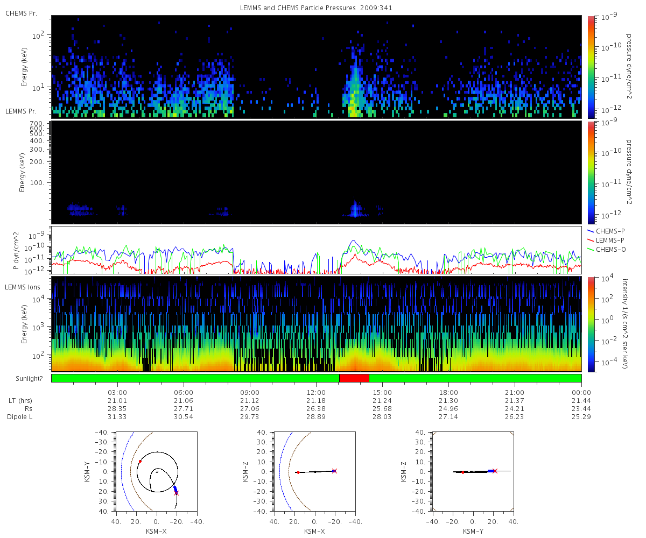This screenshot has width=646, height=538.
Task: Click the Dipole L row label
Action: tap(21, 417)
